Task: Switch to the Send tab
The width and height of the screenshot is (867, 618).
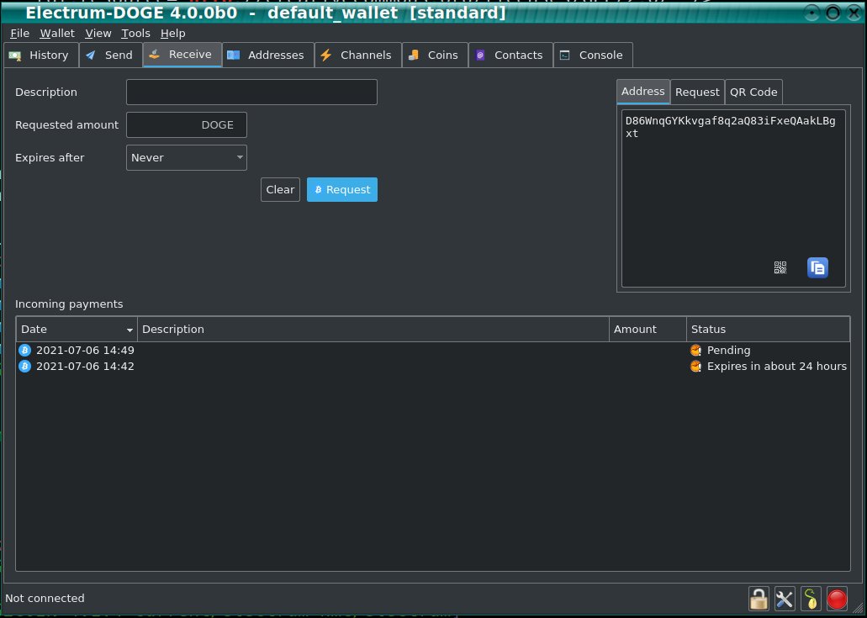Action: pos(111,55)
